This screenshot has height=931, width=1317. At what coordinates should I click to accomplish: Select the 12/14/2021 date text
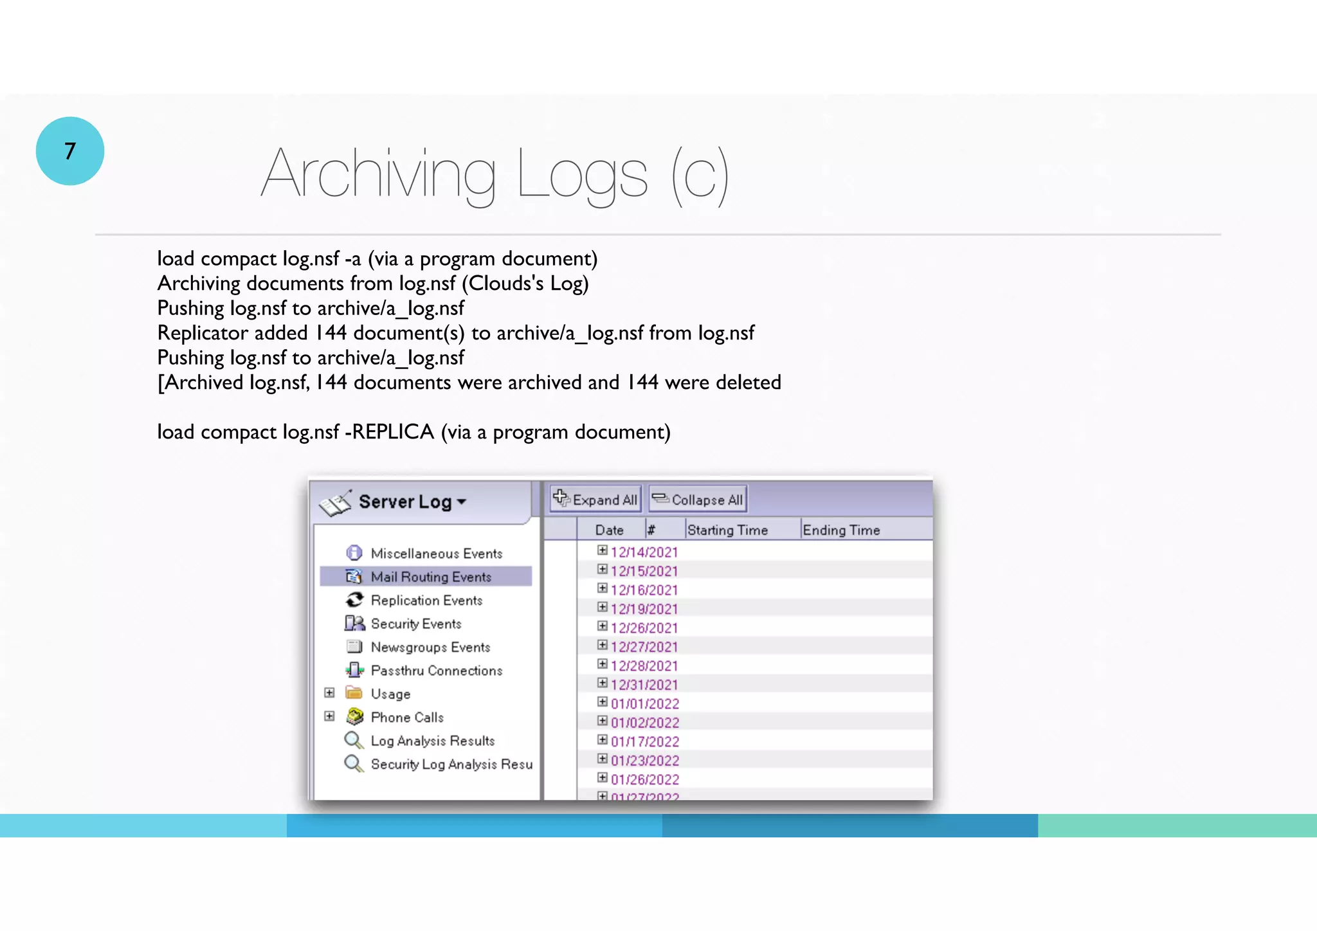point(644,552)
